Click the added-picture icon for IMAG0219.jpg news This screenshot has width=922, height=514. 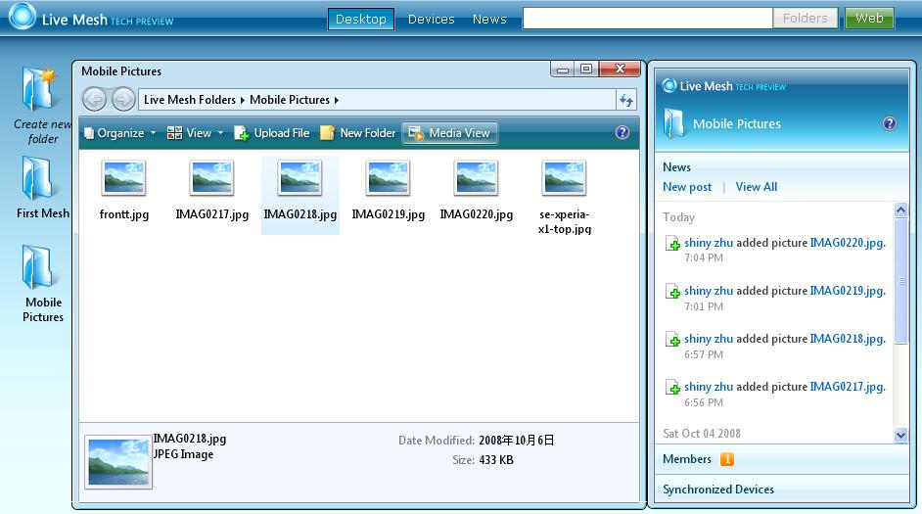(x=672, y=291)
